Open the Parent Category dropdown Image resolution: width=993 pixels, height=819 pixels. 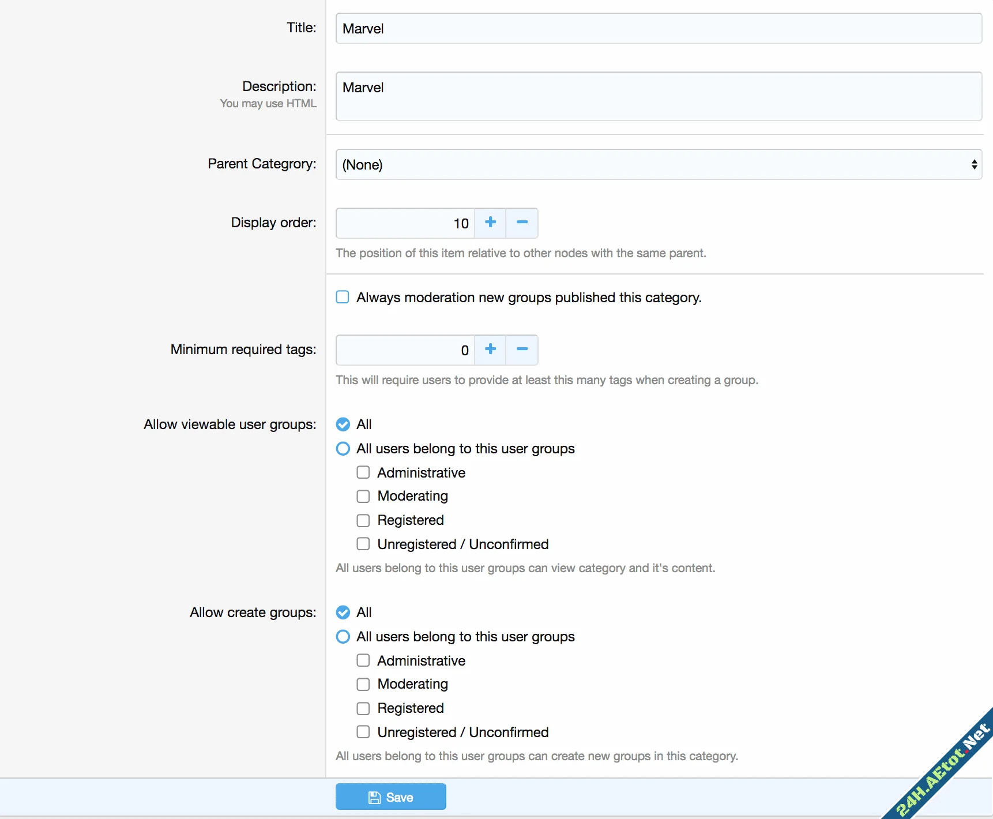click(x=657, y=164)
